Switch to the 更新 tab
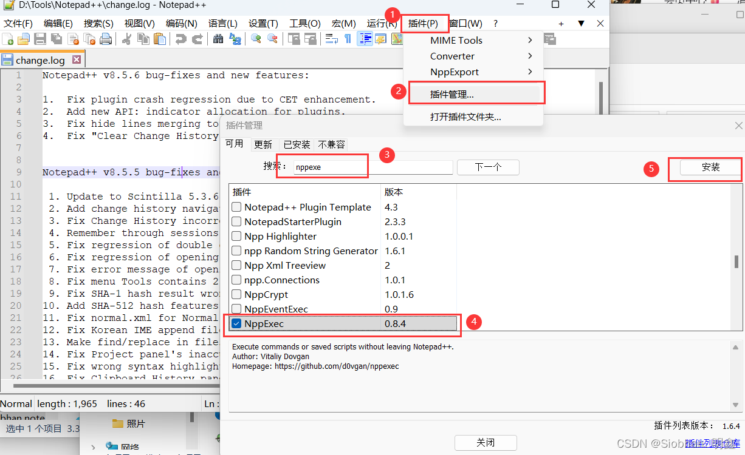This screenshot has width=745, height=455. [263, 144]
